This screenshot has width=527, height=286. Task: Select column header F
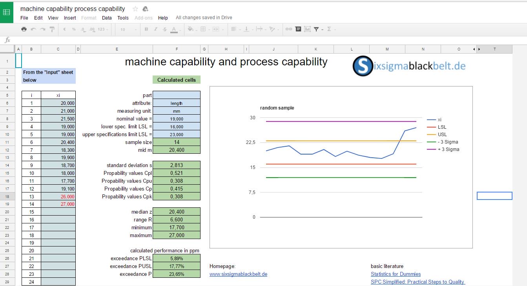(x=177, y=49)
